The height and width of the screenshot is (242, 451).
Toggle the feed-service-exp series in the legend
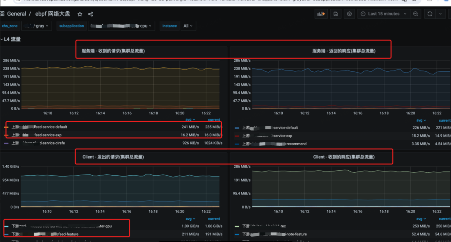pyautogui.click(x=36, y=135)
